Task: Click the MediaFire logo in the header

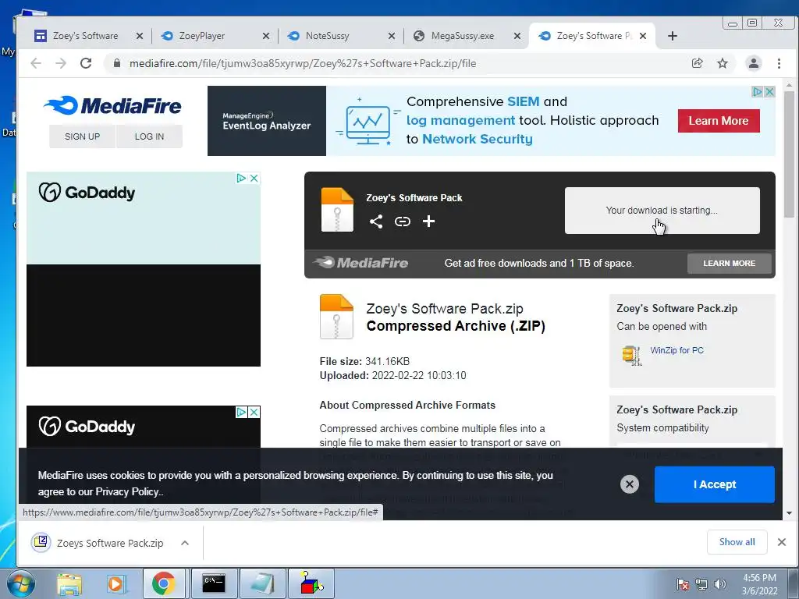Action: 112,105
